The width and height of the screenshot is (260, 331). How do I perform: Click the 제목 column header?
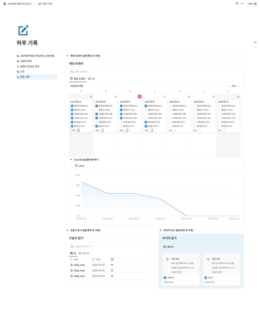80,259
